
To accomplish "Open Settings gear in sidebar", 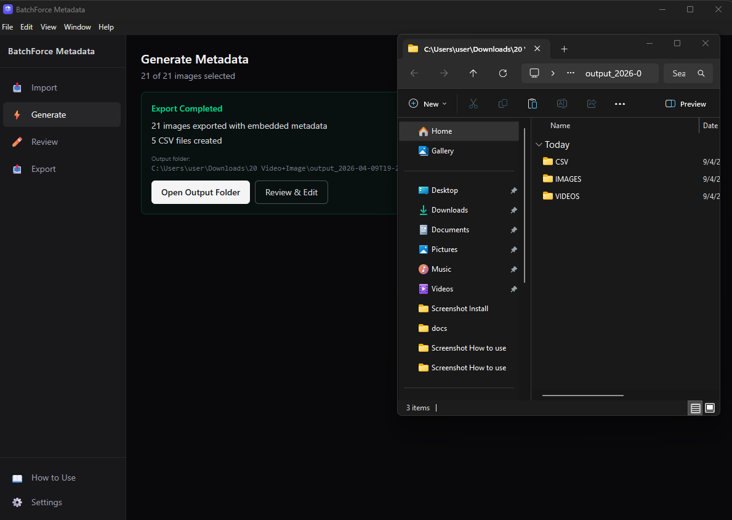I will click(x=46, y=502).
